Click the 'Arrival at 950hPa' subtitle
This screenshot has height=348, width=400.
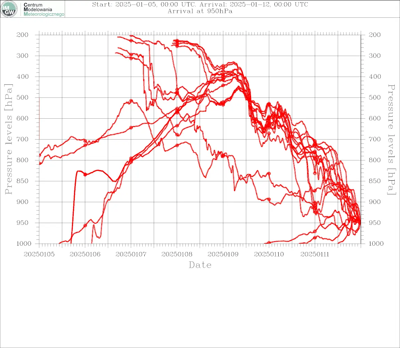point(200,11)
